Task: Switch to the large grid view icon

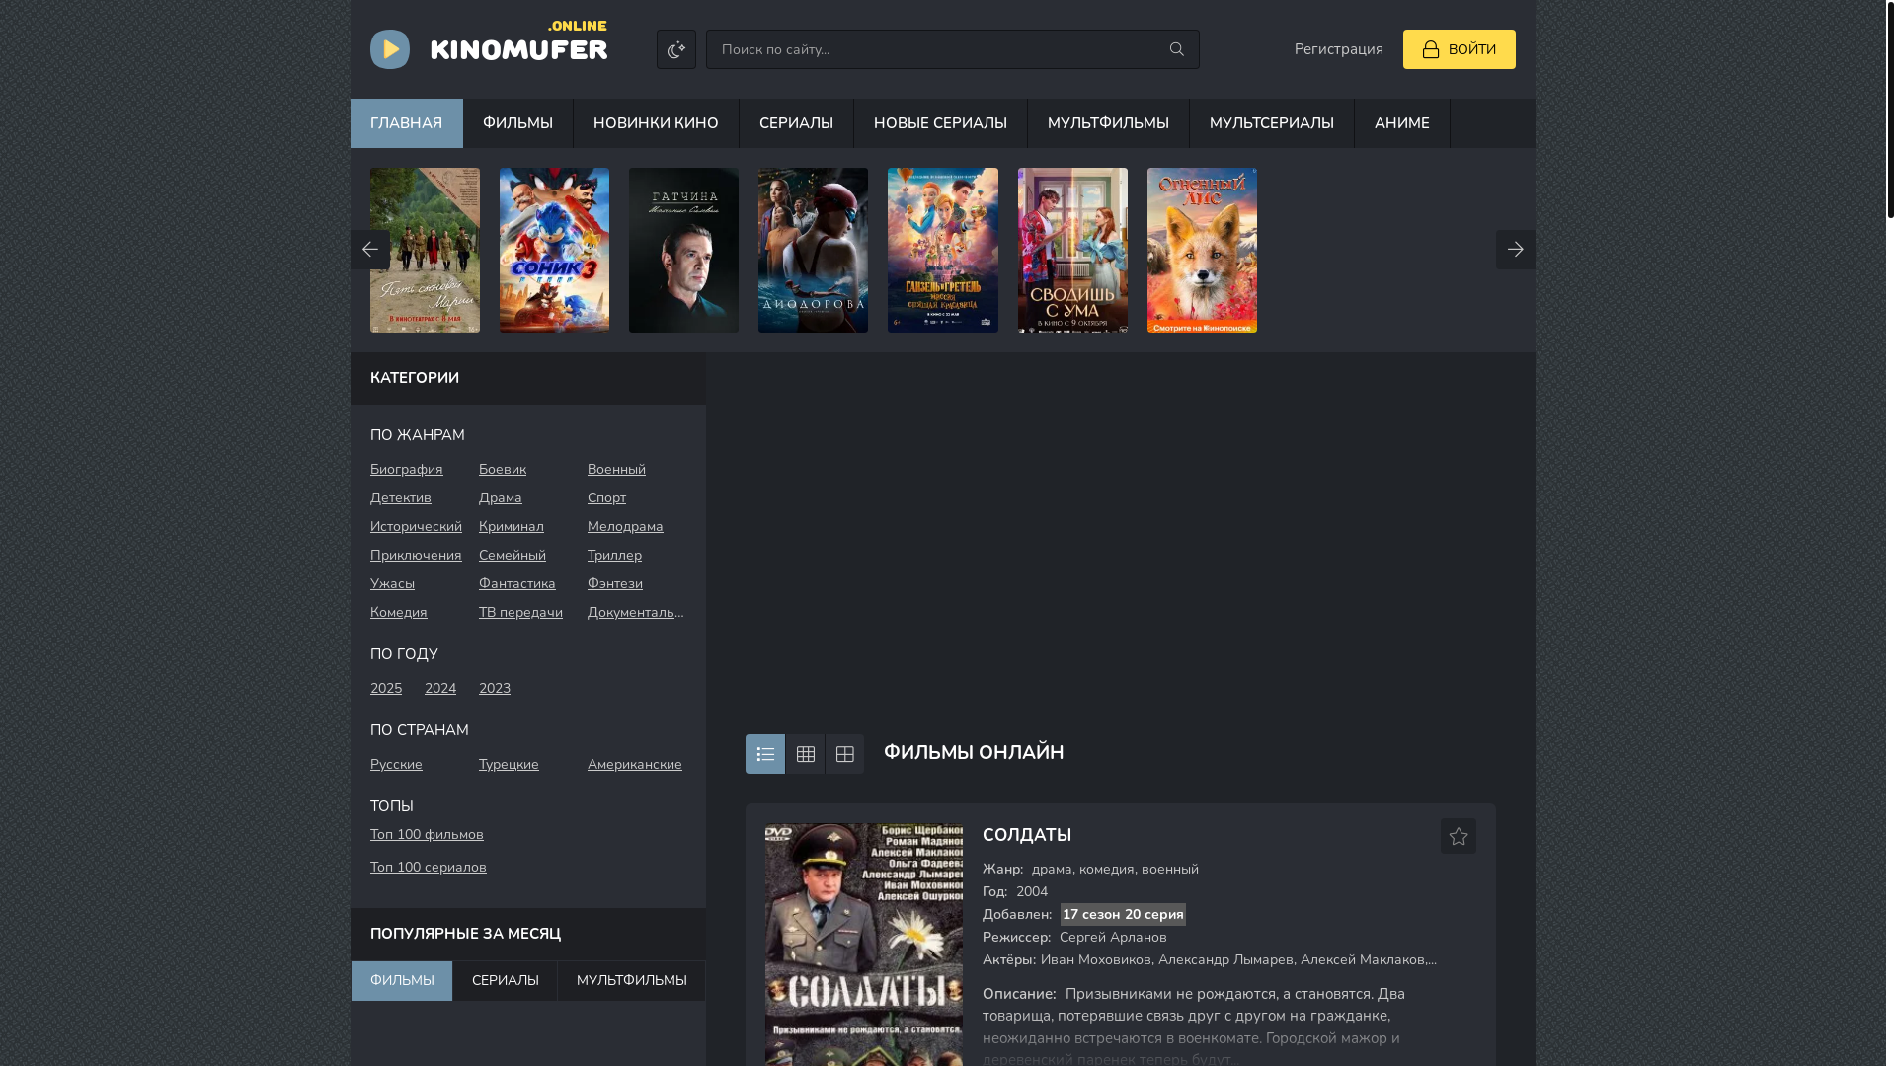Action: pyautogui.click(x=844, y=754)
